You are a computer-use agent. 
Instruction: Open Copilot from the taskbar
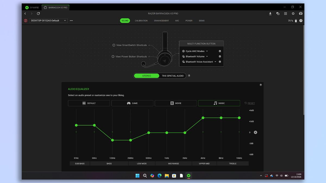coord(152,176)
